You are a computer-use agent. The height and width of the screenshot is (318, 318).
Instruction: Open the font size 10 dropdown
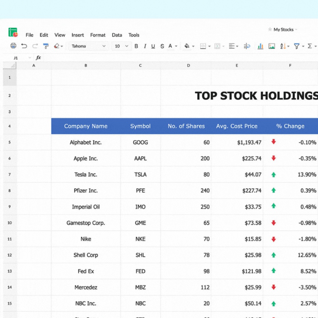coord(121,46)
